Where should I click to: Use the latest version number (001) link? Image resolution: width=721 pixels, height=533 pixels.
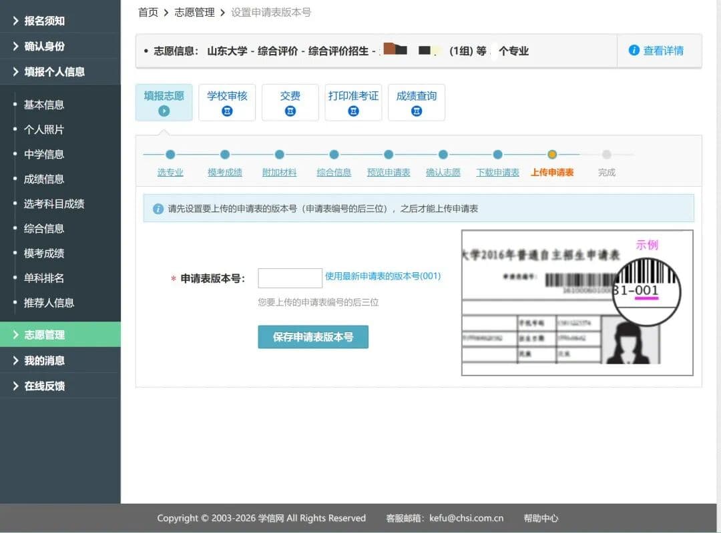[383, 276]
